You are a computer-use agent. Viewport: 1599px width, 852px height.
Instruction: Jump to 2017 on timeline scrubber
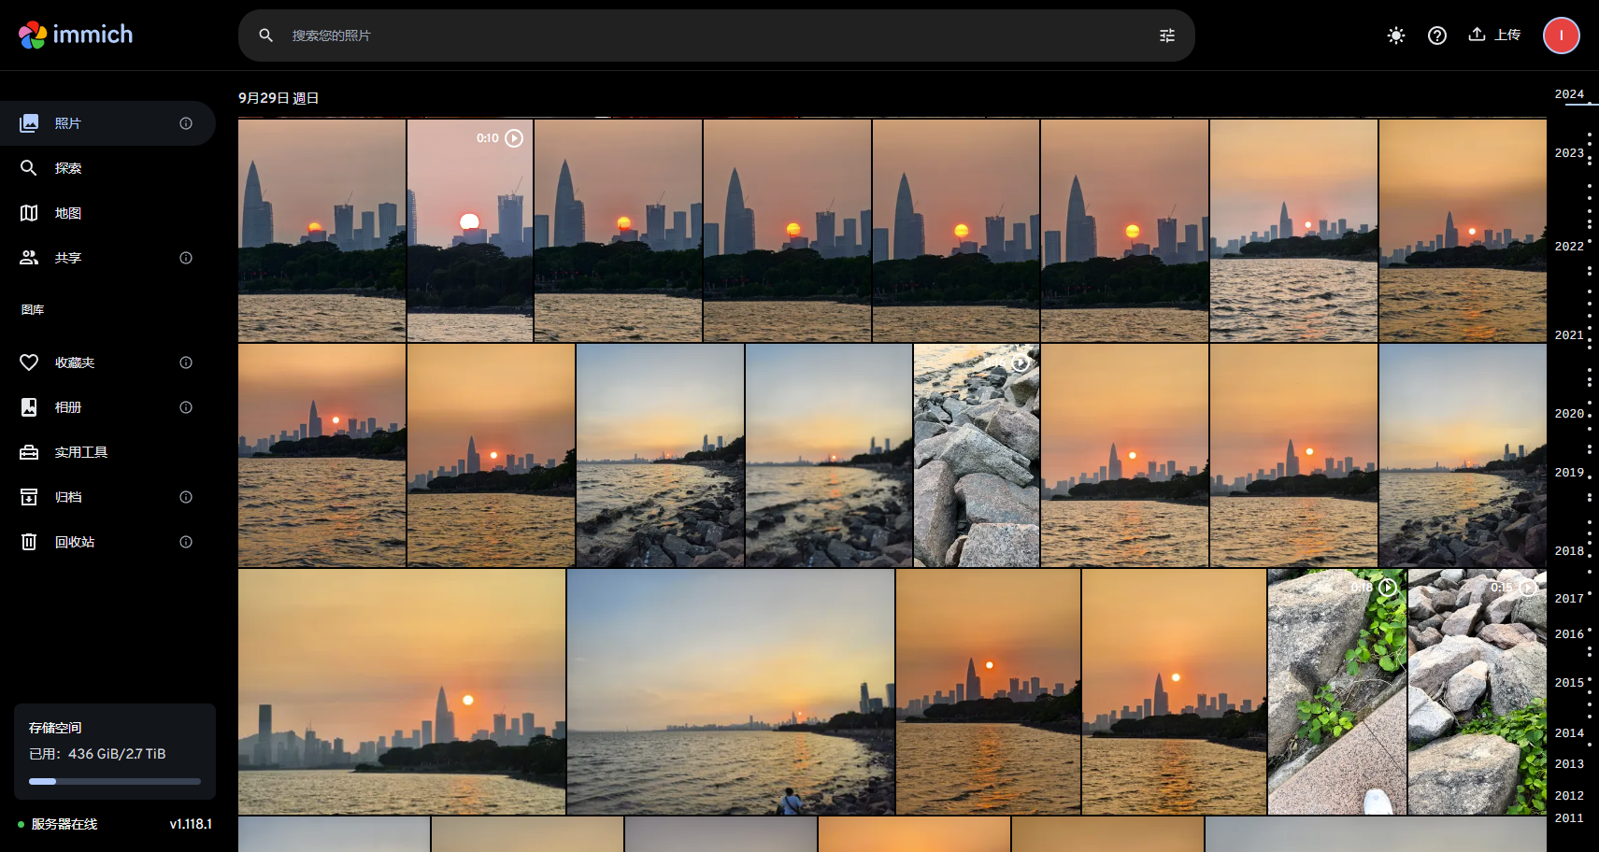[x=1569, y=599]
